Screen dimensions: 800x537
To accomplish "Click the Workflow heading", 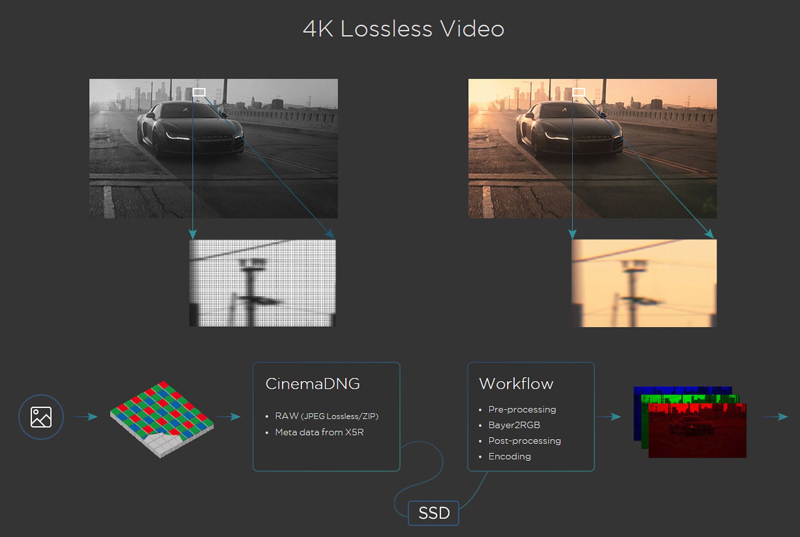I will point(516,384).
